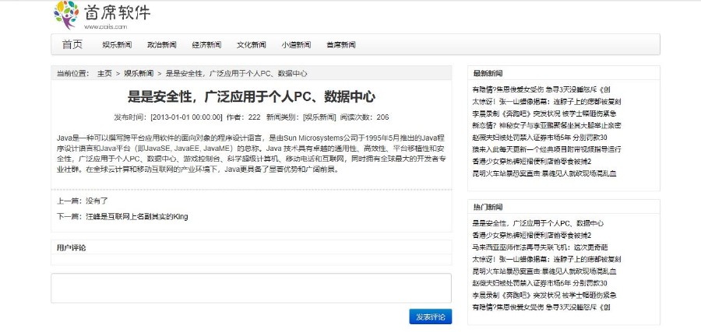This screenshot has height=332, width=701.
Task: Click the Java article body paragraph
Action: pos(251,153)
